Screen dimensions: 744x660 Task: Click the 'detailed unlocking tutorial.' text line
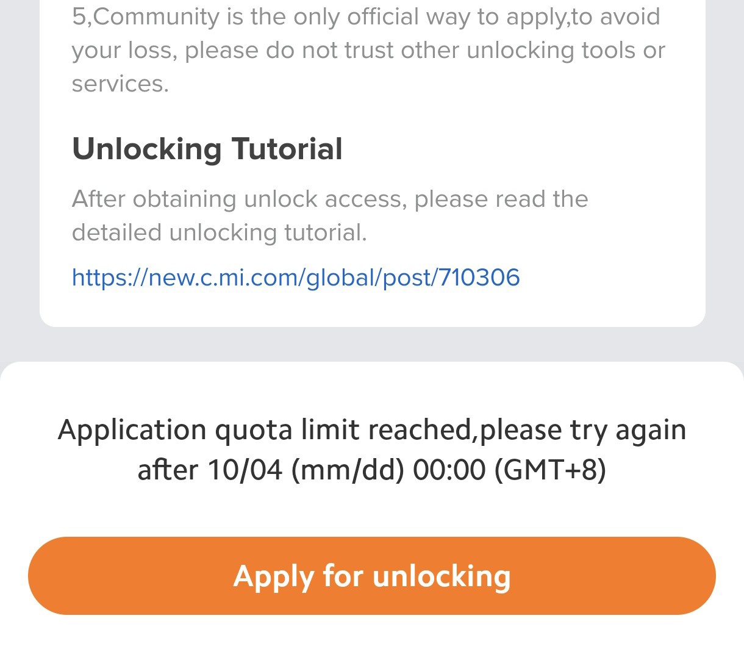(x=220, y=232)
